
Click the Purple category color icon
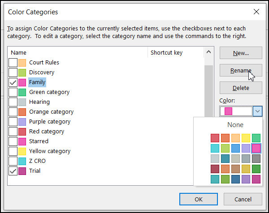(22, 122)
